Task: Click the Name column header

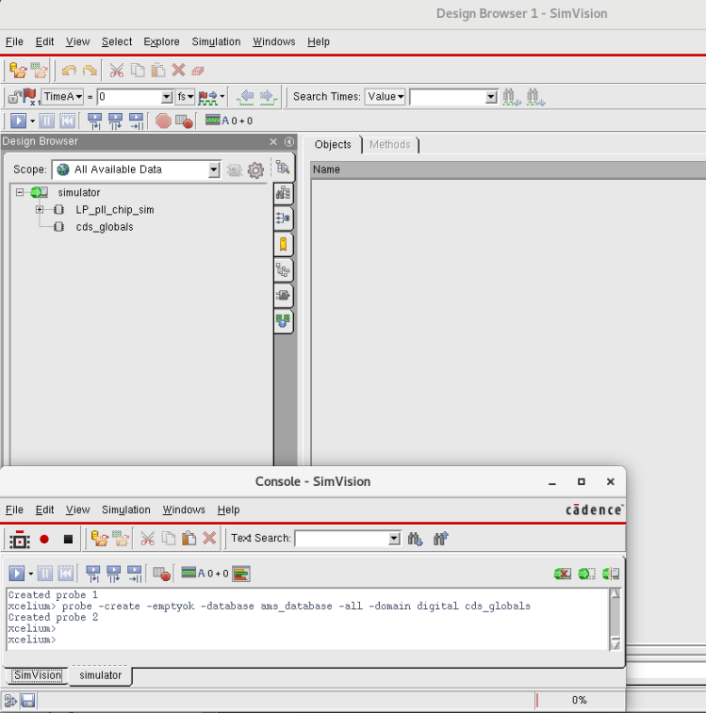Action: tap(508, 170)
